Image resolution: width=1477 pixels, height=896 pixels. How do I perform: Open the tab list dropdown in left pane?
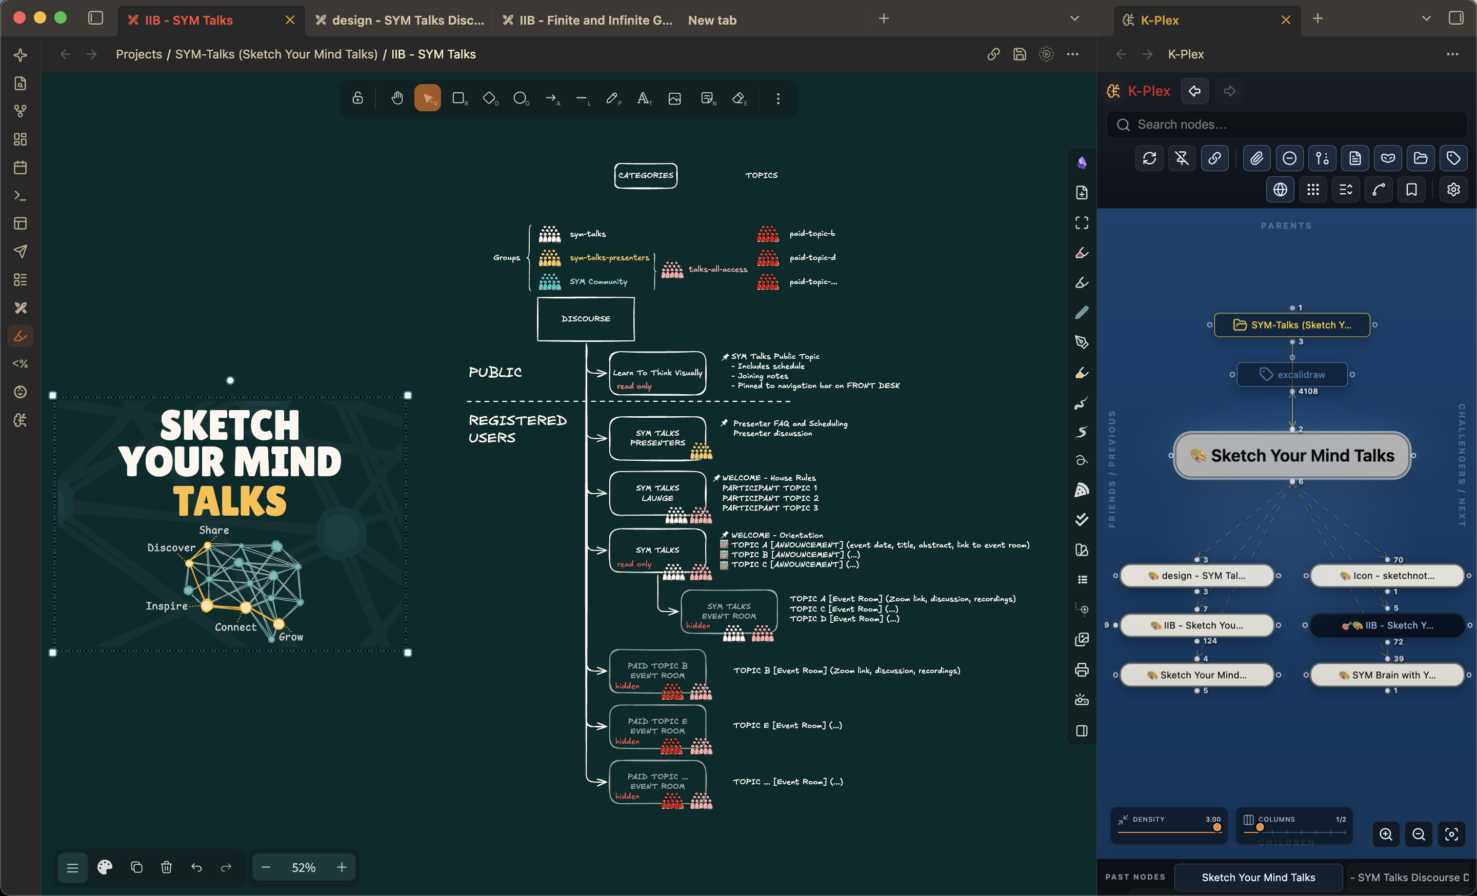tap(1075, 19)
